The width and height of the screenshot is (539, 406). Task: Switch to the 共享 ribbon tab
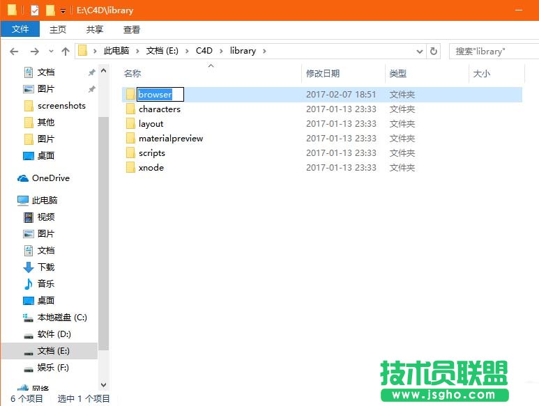95,29
